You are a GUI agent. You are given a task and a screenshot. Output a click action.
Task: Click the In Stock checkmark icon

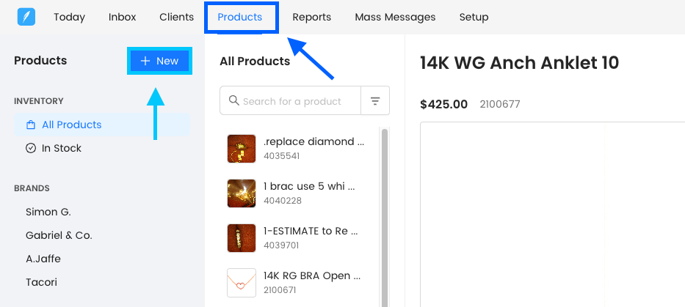click(x=31, y=148)
